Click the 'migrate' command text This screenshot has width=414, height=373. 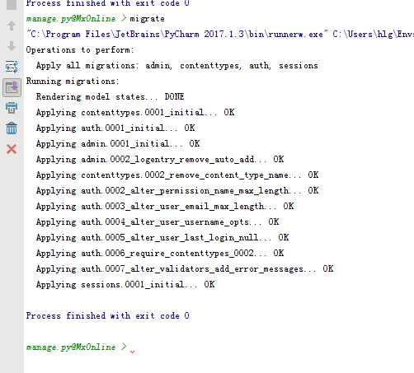pyautogui.click(x=147, y=19)
